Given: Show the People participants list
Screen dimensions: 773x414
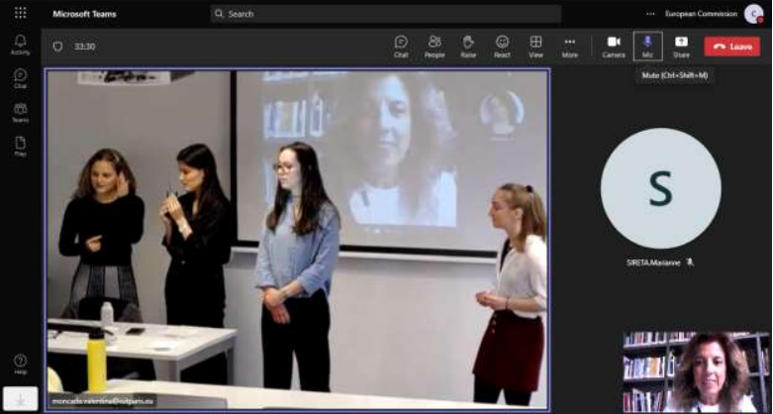Looking at the screenshot, I should coord(435,46).
